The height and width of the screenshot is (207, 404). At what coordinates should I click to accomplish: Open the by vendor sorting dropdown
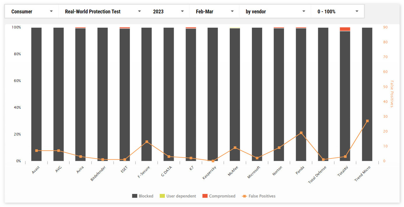275,12
